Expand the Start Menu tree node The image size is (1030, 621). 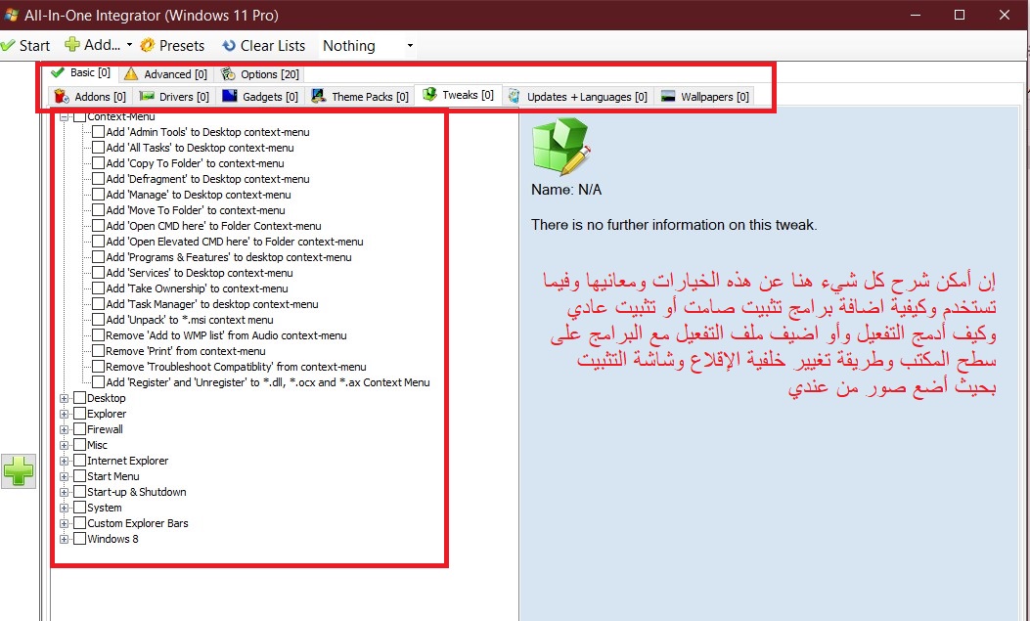pos(64,476)
